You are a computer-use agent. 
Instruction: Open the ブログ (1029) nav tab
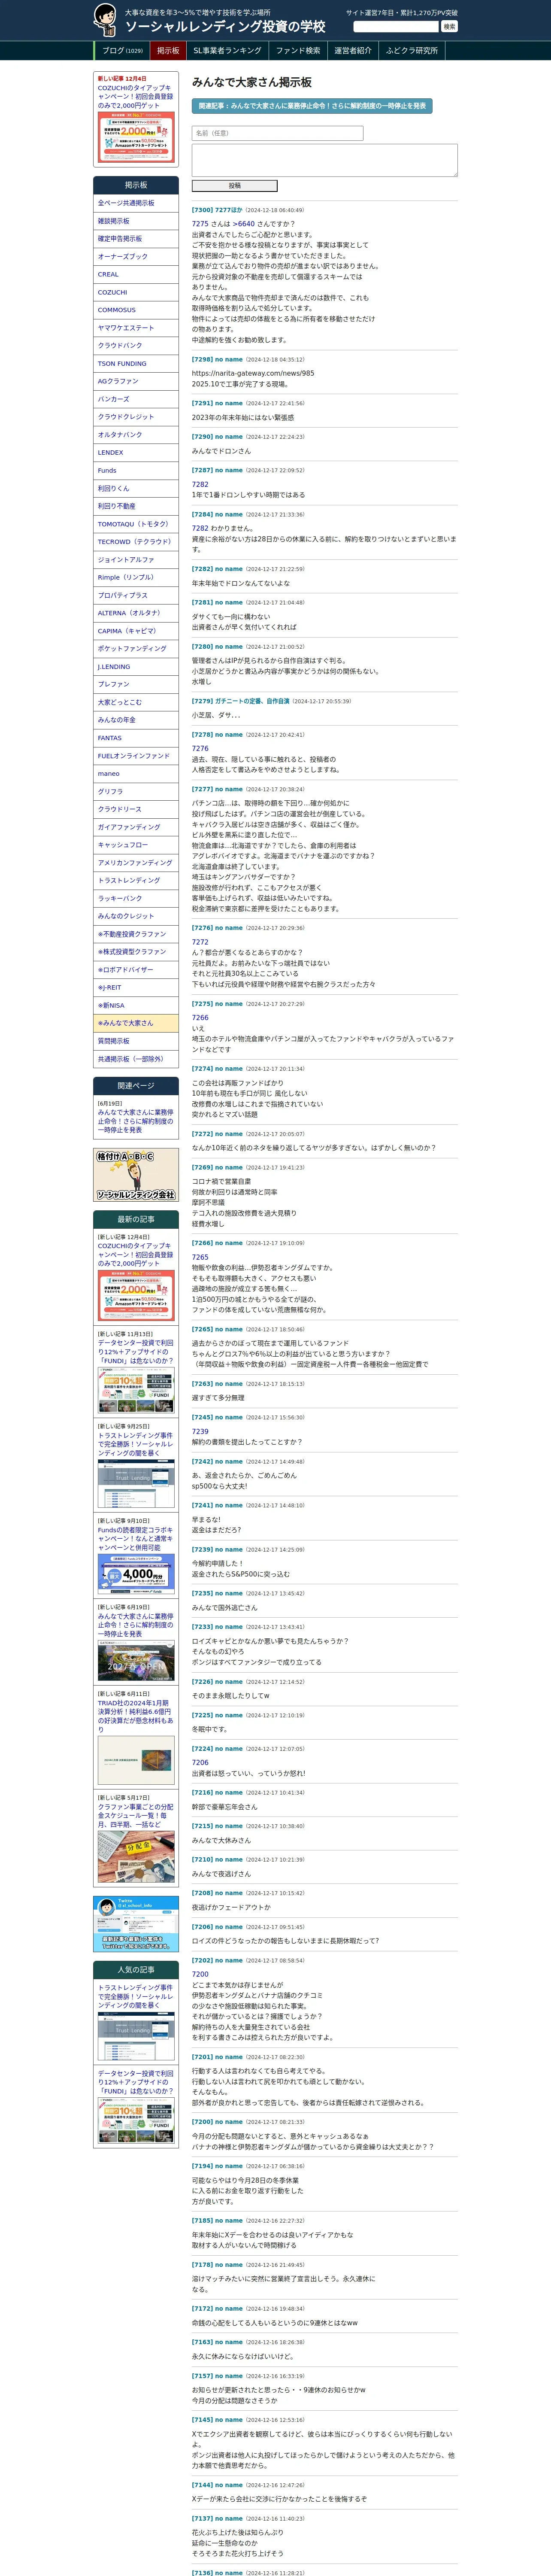pyautogui.click(x=122, y=51)
